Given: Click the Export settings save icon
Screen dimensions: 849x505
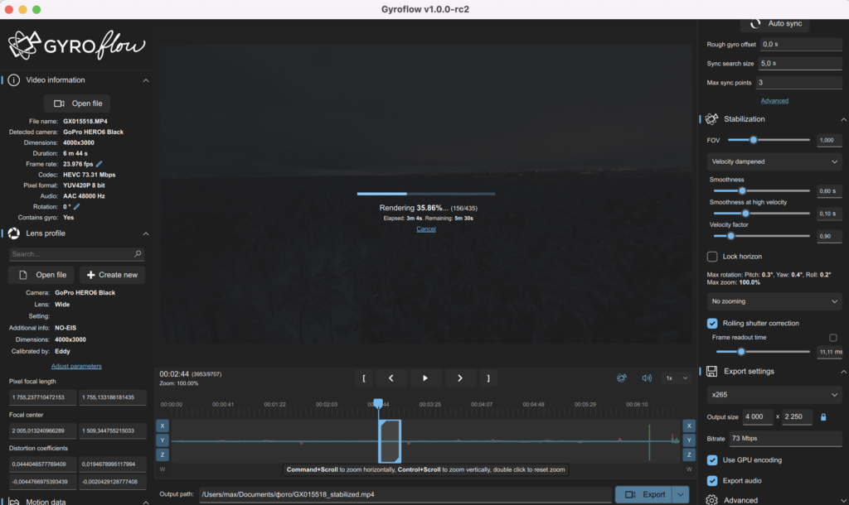Looking at the screenshot, I should pyautogui.click(x=712, y=371).
